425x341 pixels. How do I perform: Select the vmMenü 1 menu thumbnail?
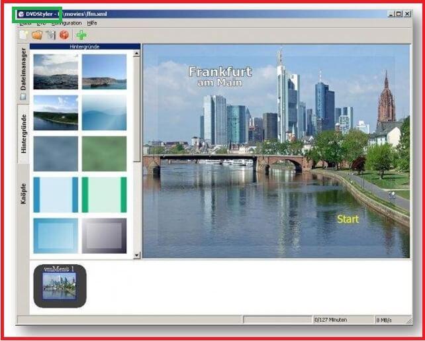pyautogui.click(x=60, y=286)
